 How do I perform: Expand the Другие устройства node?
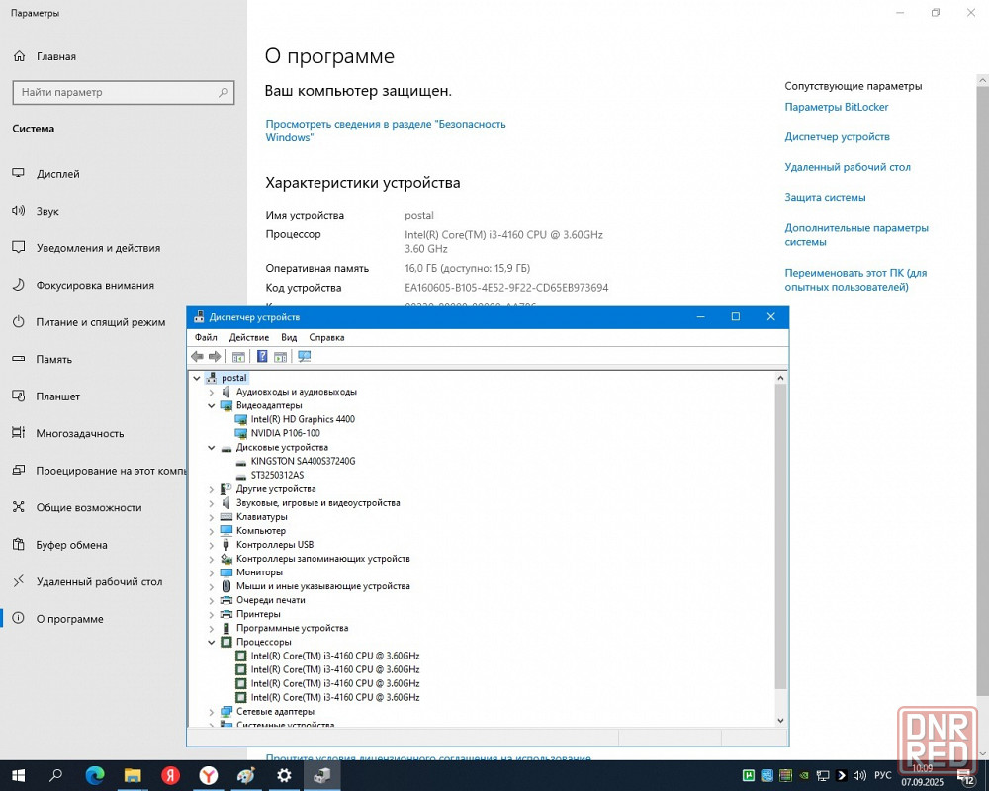212,488
